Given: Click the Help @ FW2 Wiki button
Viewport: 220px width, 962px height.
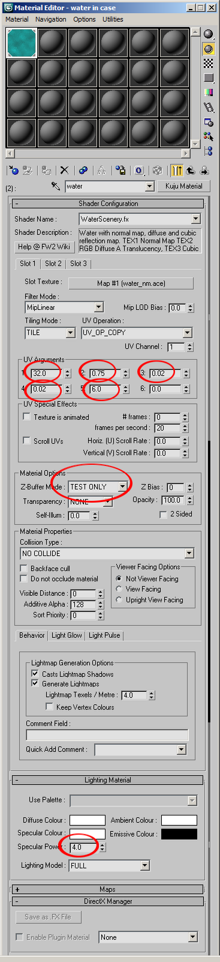Looking at the screenshot, I should pos(44,247).
